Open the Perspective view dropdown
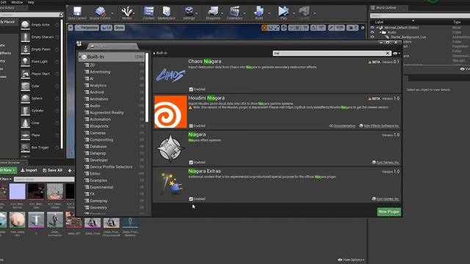This screenshot has width=470, height=264. [87, 28]
